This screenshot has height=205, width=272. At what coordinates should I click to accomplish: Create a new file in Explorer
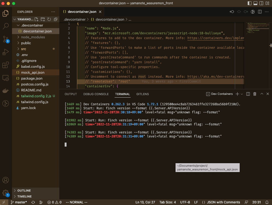coord(36,19)
